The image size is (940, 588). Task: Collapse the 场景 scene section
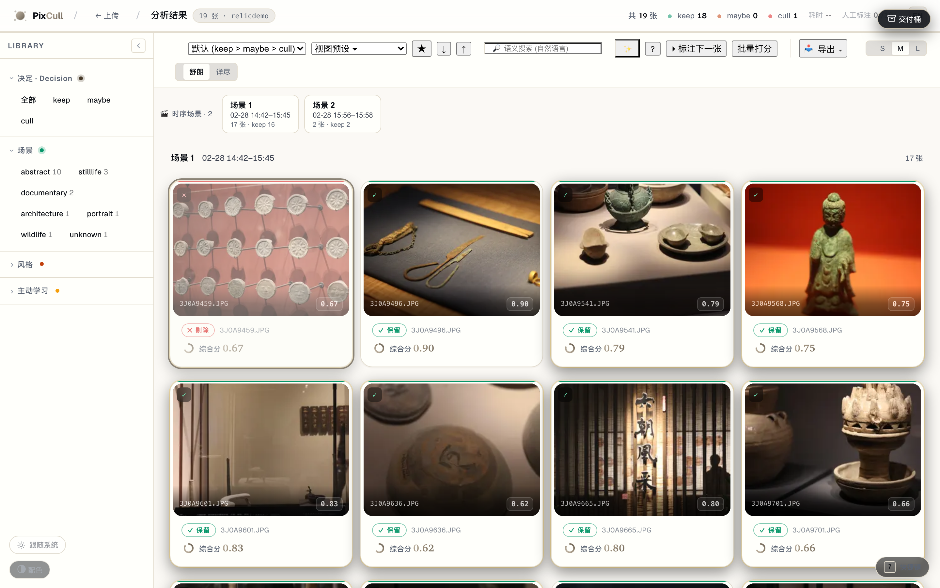click(27, 150)
